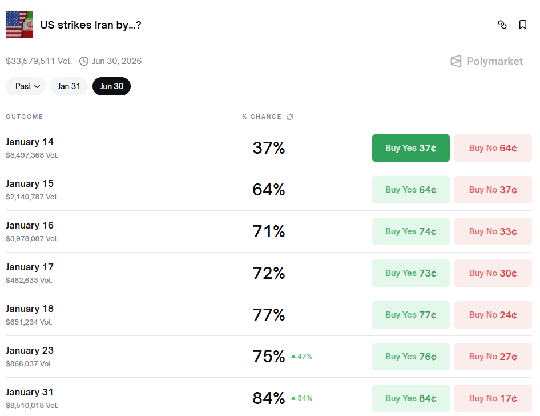Buy No at 24¢ for January 18

tap(493, 315)
